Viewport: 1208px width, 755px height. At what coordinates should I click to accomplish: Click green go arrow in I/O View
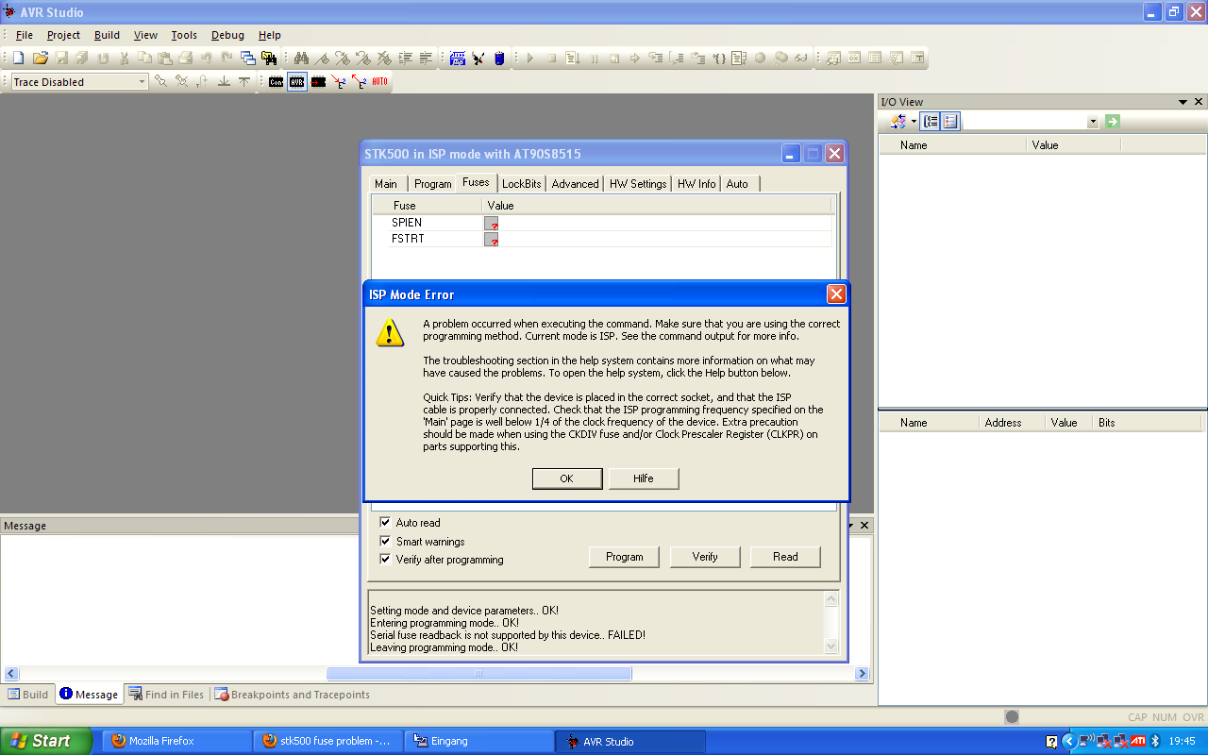pos(1113,122)
